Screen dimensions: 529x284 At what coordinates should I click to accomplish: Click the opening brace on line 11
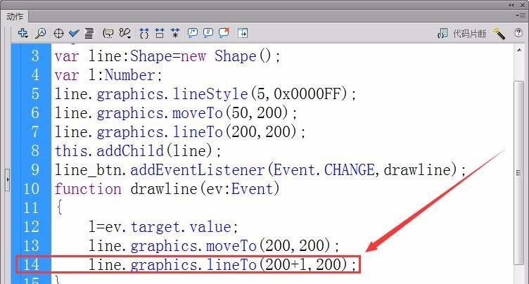point(59,207)
